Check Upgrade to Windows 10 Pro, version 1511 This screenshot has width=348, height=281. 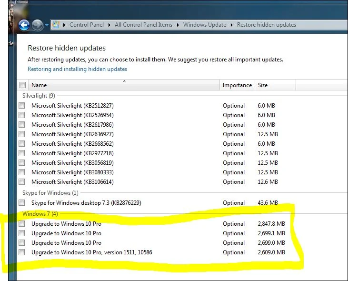22,252
